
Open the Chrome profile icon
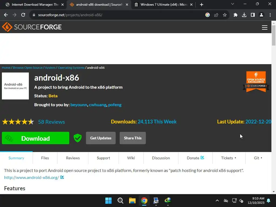pos(261,15)
